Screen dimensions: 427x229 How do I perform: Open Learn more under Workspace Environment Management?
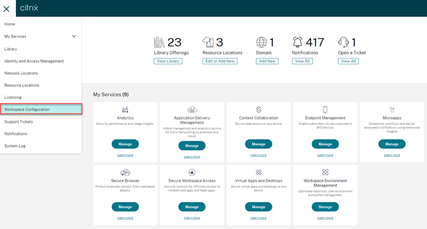[325, 218]
